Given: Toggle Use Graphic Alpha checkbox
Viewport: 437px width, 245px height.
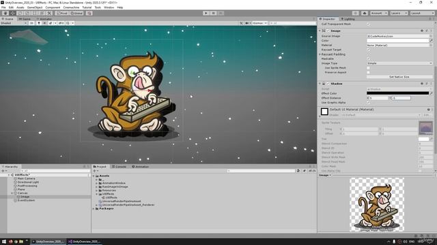Looking at the screenshot, I should (368, 103).
